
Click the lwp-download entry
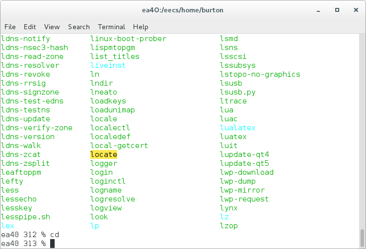[247, 172]
